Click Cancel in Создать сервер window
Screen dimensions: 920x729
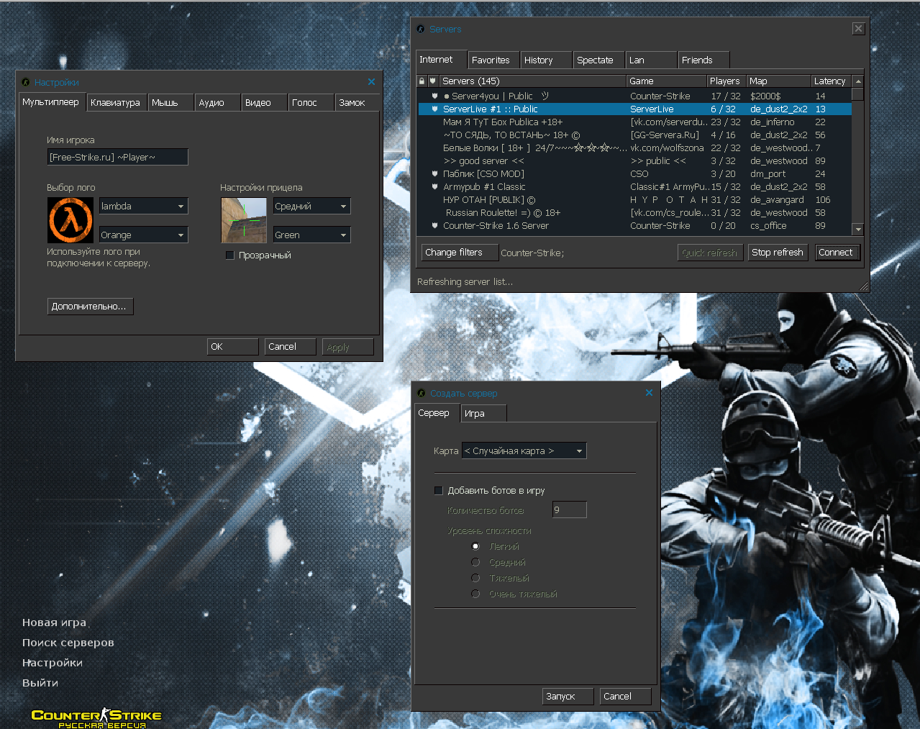click(625, 696)
